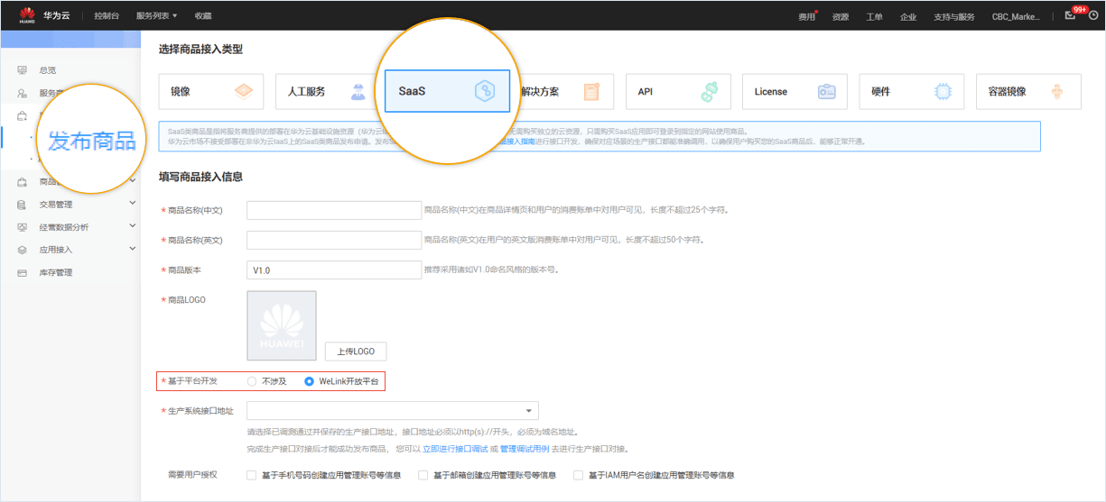1106x502 pixels.
Task: Expand the 经营数据分析 sidebar section
Action: click(133, 227)
